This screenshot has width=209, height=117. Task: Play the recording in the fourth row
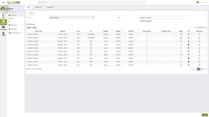(x=189, y=45)
